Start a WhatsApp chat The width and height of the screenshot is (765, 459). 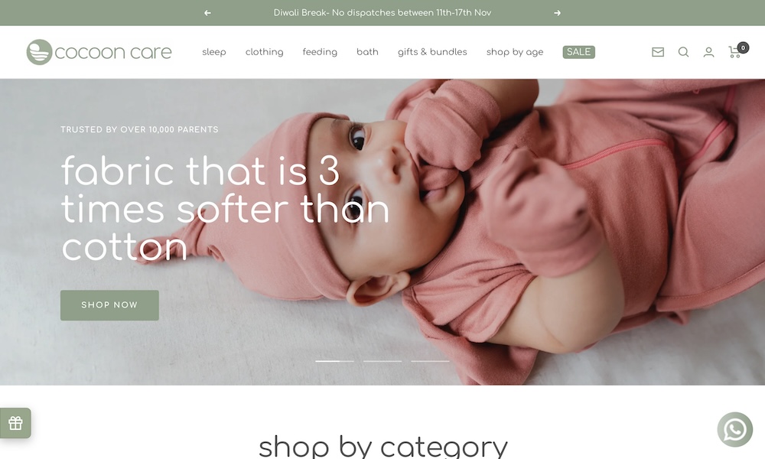click(x=734, y=430)
